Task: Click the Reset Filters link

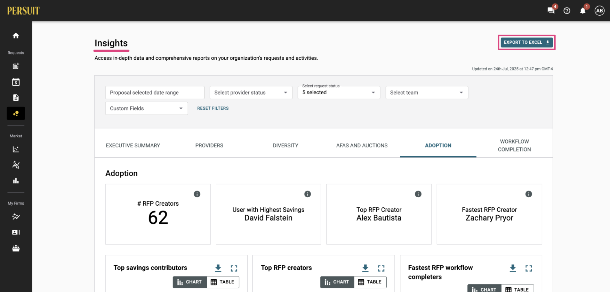Action: tap(213, 108)
